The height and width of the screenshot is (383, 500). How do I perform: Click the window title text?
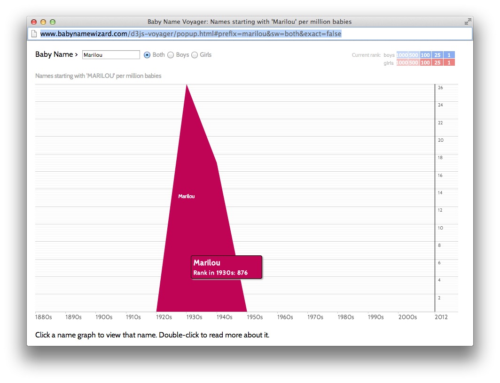pyautogui.click(x=250, y=22)
